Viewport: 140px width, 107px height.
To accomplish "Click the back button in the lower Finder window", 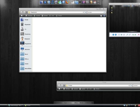I will (x=59, y=85).
